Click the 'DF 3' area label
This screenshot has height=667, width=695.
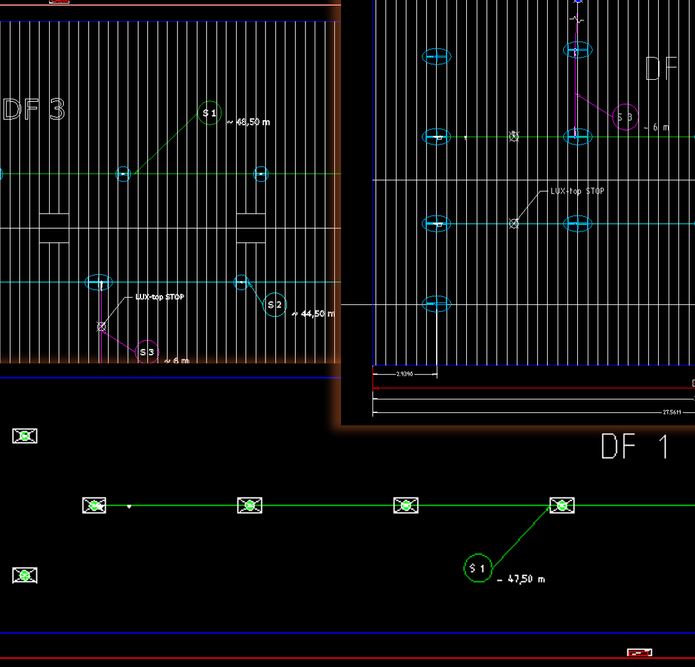pos(34,110)
